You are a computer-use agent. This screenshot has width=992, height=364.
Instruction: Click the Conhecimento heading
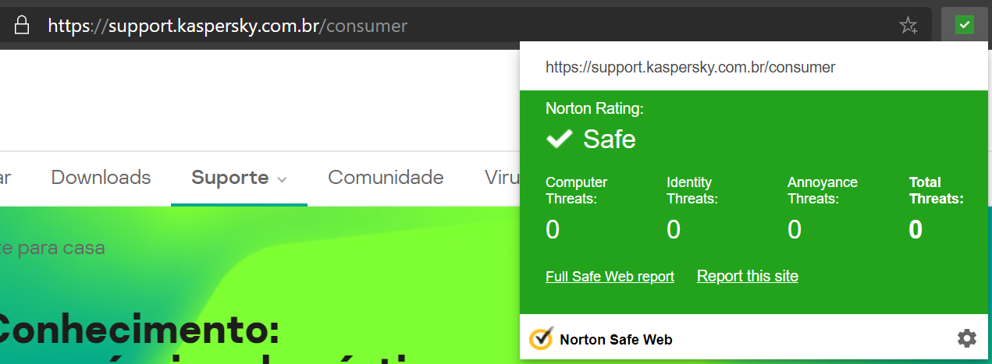139,330
